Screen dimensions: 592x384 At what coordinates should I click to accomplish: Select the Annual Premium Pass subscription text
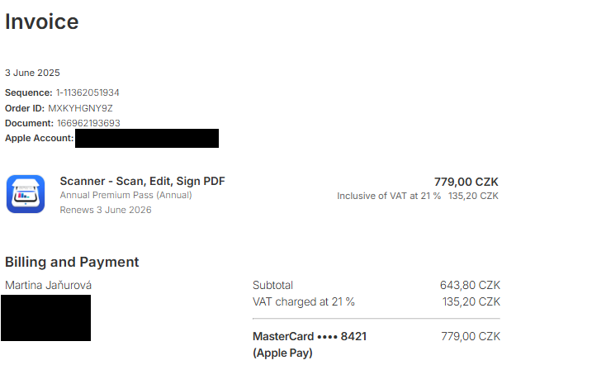126,196
